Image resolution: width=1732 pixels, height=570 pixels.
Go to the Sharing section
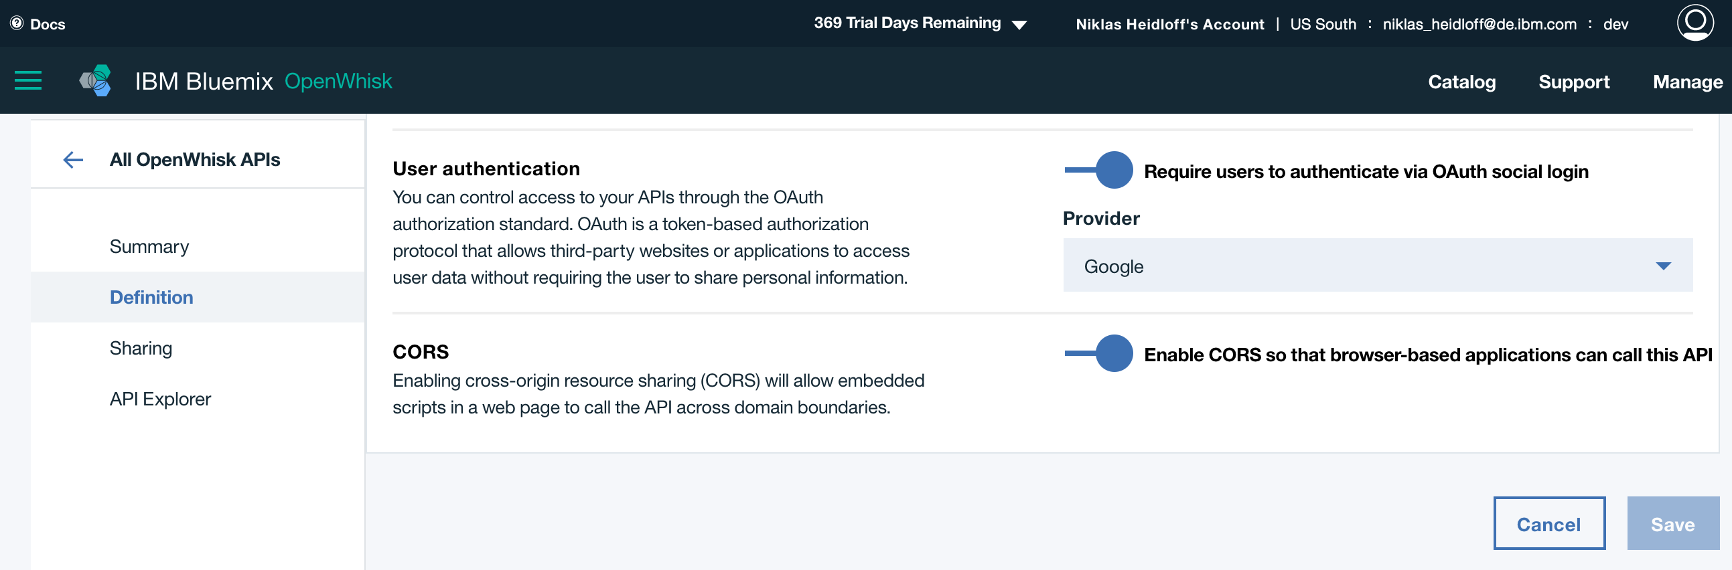point(141,348)
